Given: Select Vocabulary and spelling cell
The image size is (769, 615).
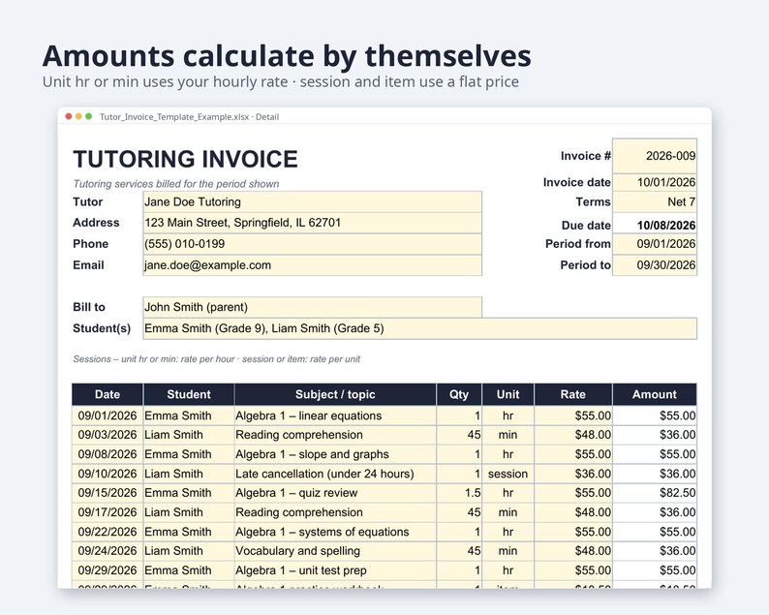Looking at the screenshot, I should click(335, 551).
